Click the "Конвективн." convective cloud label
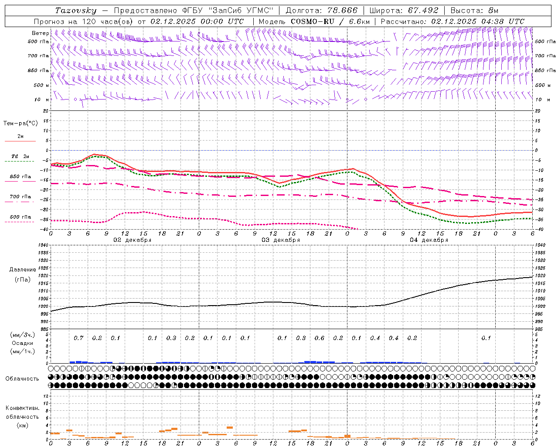This screenshot has width=558, height=447. click(22, 408)
